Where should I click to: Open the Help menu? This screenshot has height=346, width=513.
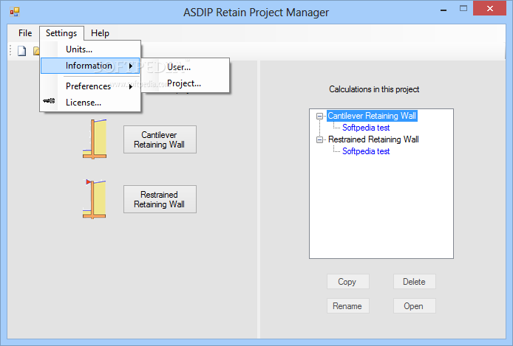(x=100, y=33)
